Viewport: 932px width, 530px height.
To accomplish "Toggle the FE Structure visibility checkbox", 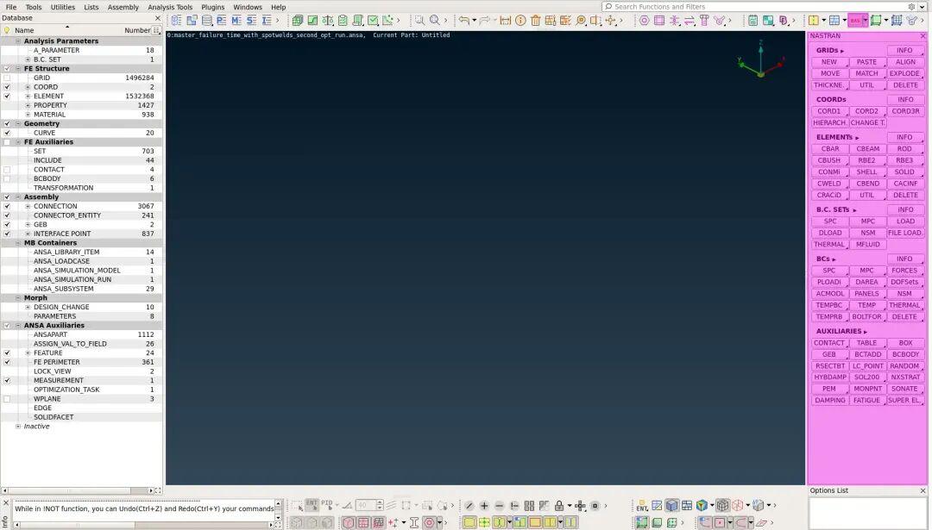I will point(7,69).
